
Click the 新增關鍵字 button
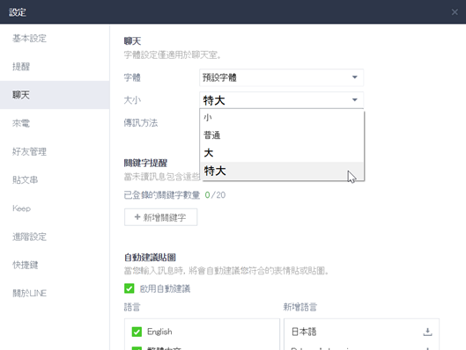tap(160, 217)
